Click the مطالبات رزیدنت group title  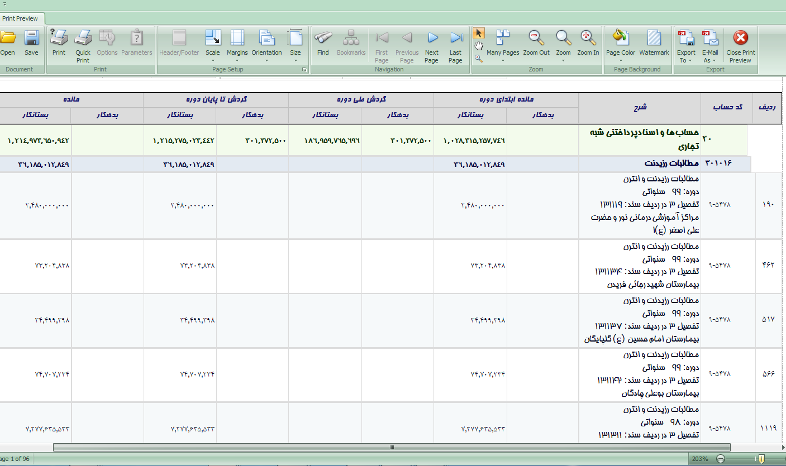point(671,164)
